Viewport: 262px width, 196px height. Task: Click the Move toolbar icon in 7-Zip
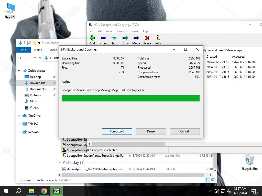[x=136, y=40]
